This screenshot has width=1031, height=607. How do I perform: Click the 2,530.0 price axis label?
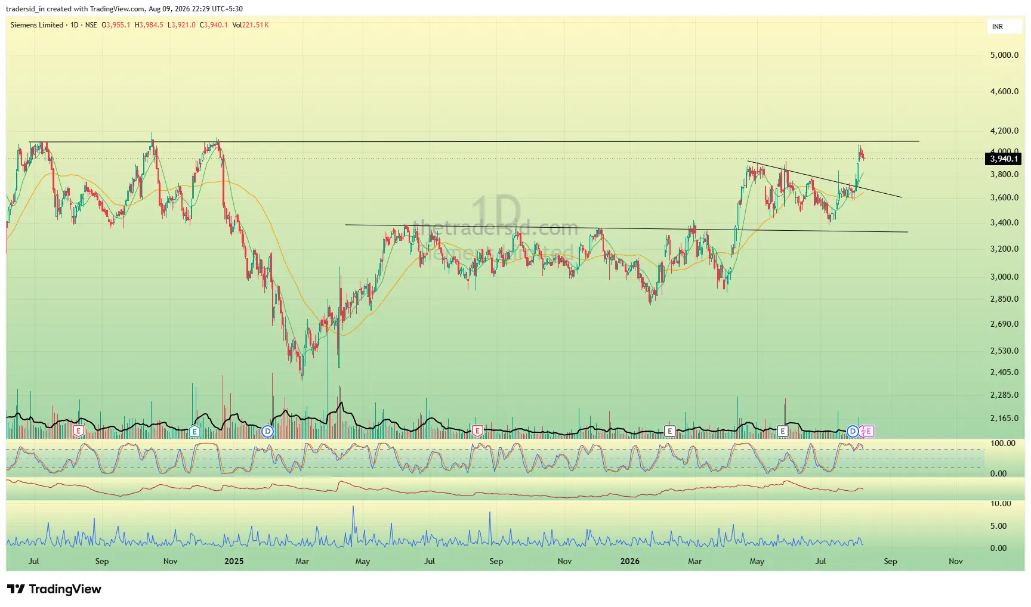click(x=1004, y=351)
